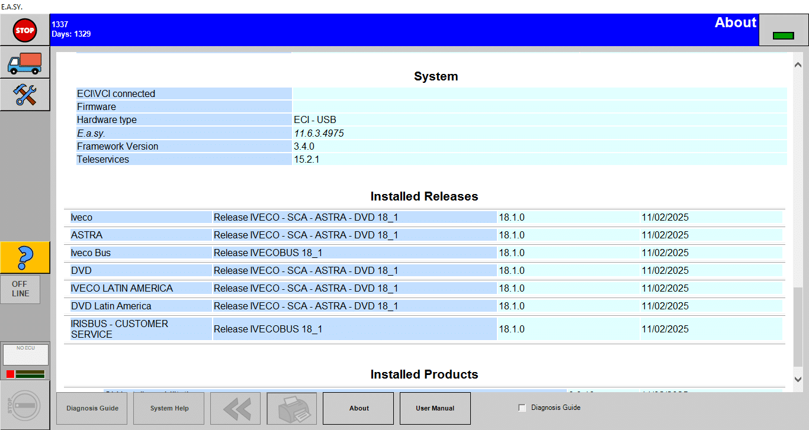Enable the Diagnosis Guide checkbox
The image size is (809, 430).
click(522, 408)
